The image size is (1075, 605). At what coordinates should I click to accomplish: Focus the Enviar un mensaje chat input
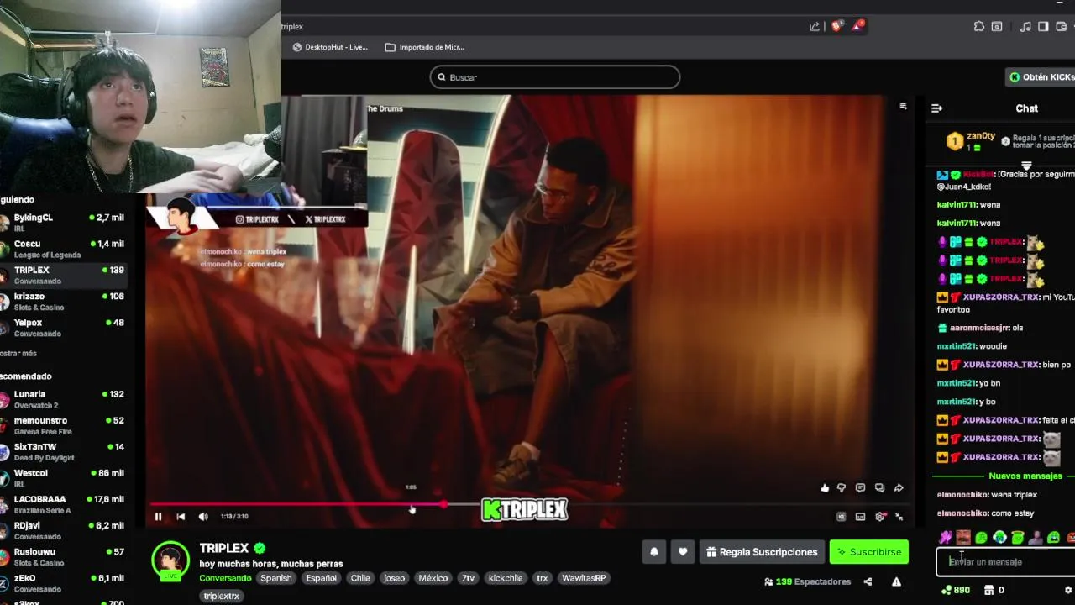pyautogui.click(x=1006, y=561)
